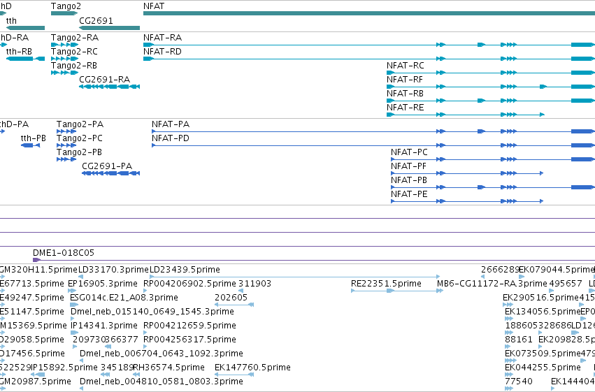
Task: Select the EK044255.5prime EST
Action: point(509,375)
